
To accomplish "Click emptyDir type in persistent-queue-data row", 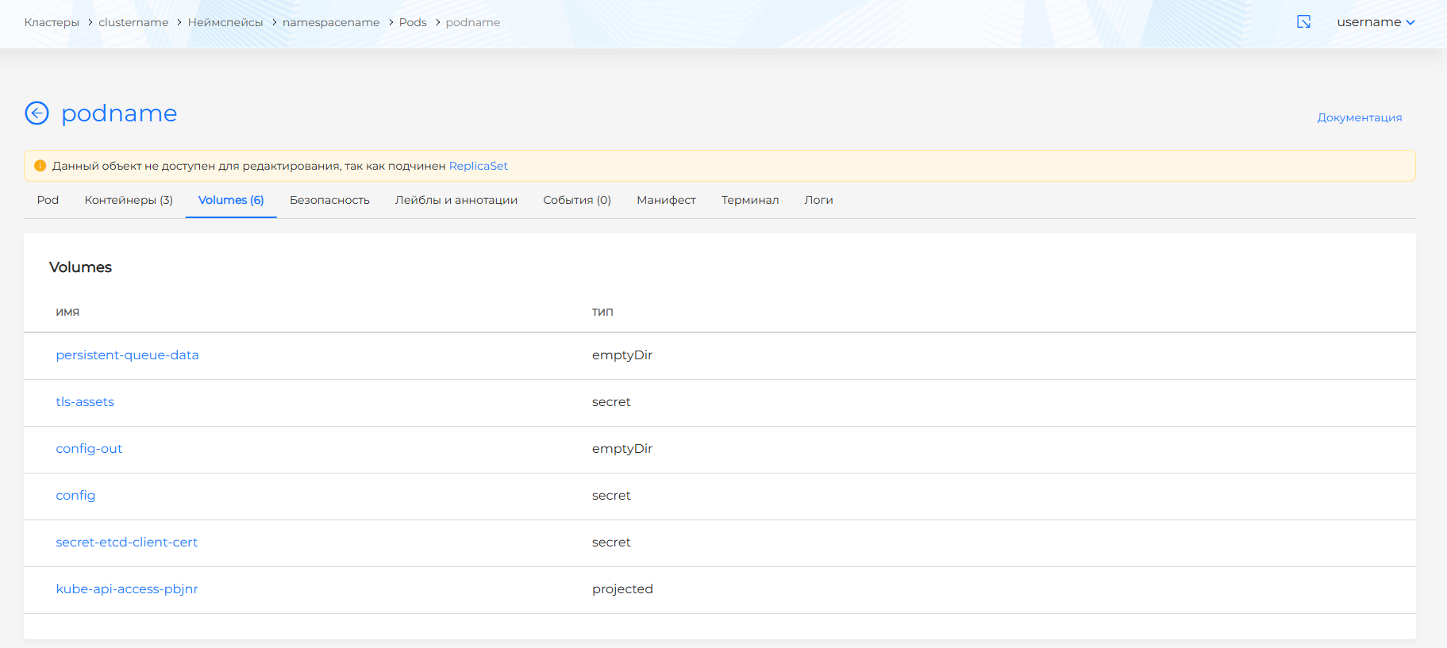I will coord(622,355).
